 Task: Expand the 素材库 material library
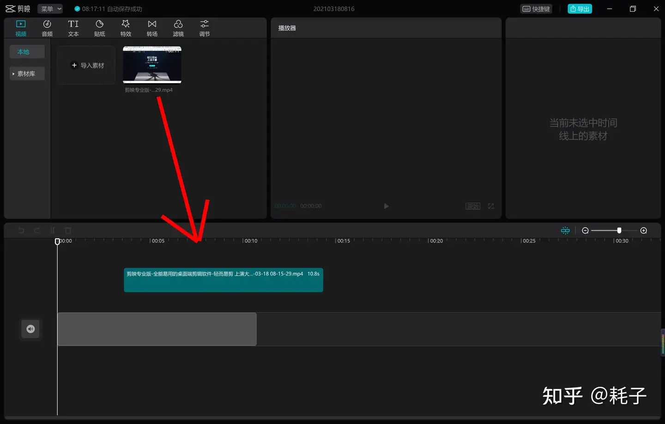pos(27,73)
